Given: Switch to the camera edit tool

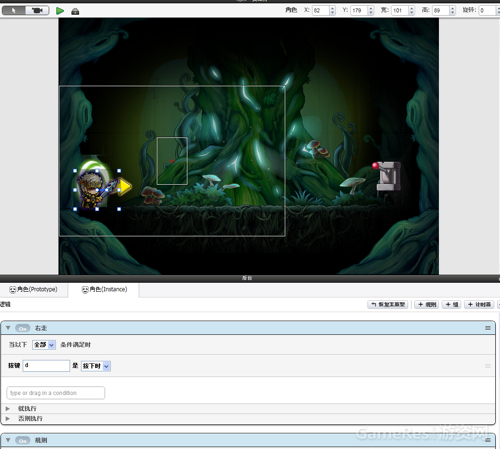Looking at the screenshot, I should 37,10.
